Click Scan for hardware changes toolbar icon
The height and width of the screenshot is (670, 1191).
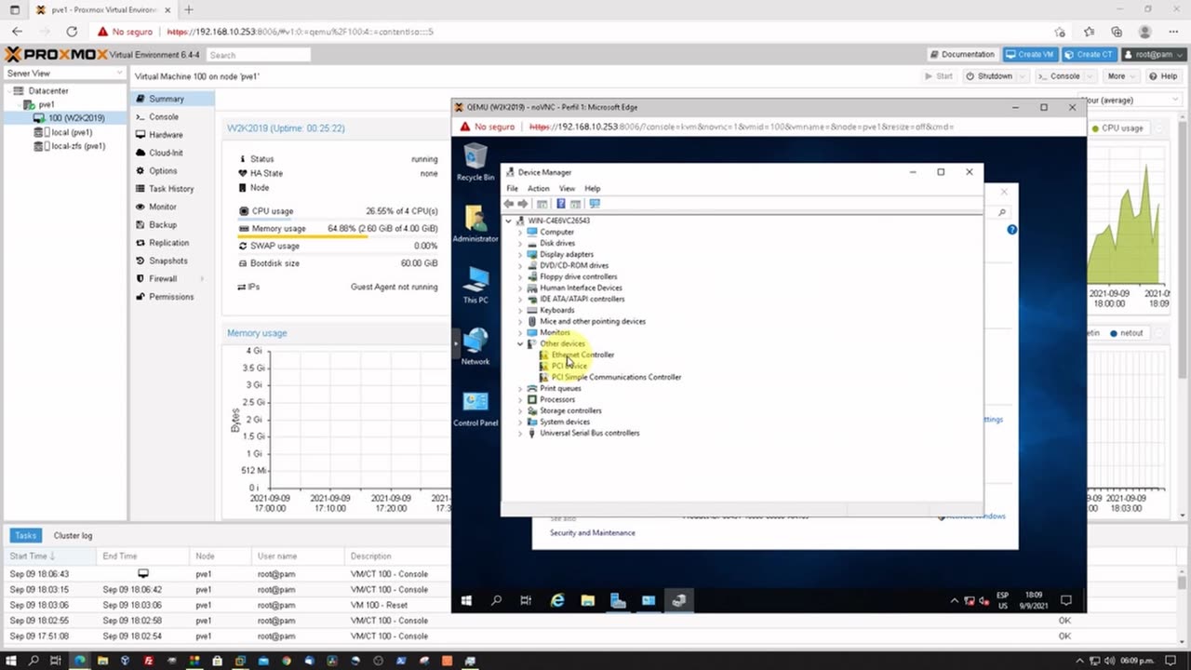click(x=595, y=204)
